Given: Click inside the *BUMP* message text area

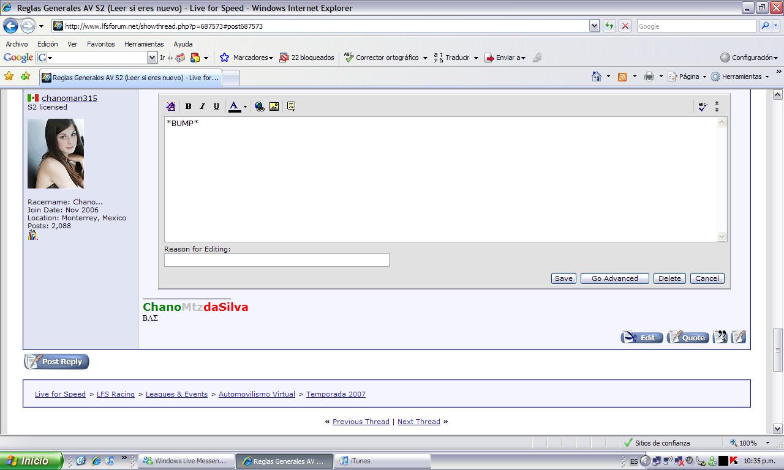Looking at the screenshot, I should [x=441, y=179].
